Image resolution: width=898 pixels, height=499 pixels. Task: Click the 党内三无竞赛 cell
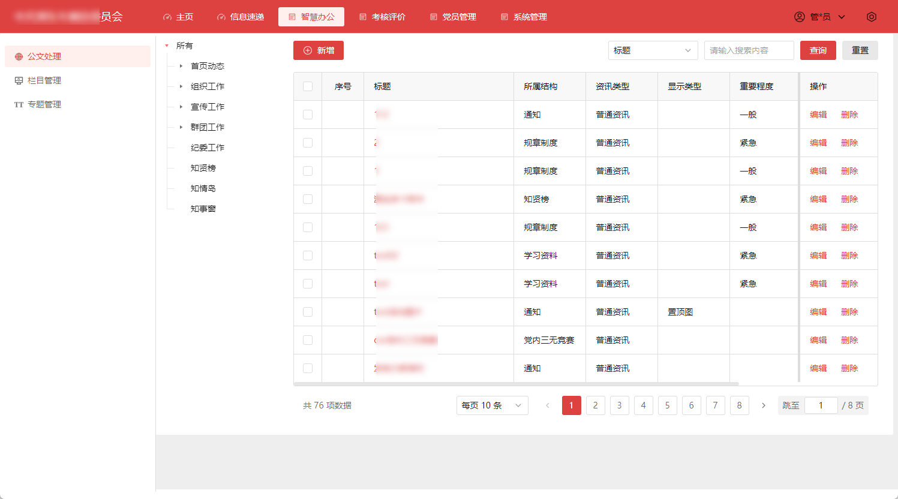pyautogui.click(x=549, y=340)
